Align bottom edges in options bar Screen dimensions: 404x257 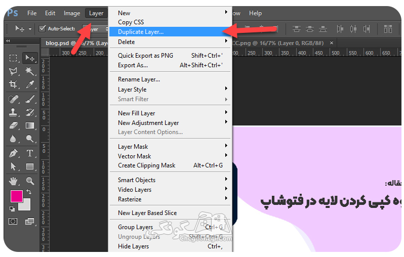322,29
